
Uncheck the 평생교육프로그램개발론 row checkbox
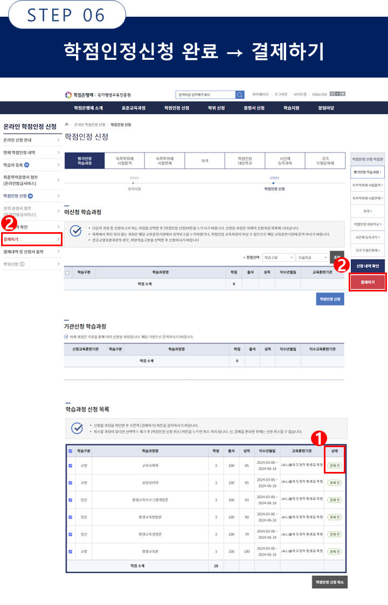(x=70, y=500)
